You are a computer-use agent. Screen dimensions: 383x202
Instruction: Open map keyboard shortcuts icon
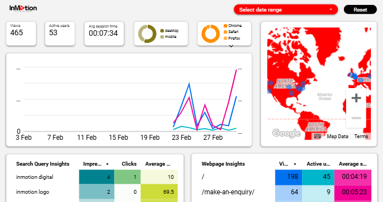317,136
